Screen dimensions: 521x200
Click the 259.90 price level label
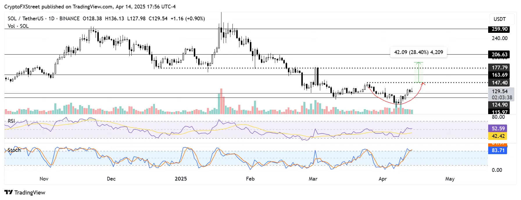tap(499, 29)
